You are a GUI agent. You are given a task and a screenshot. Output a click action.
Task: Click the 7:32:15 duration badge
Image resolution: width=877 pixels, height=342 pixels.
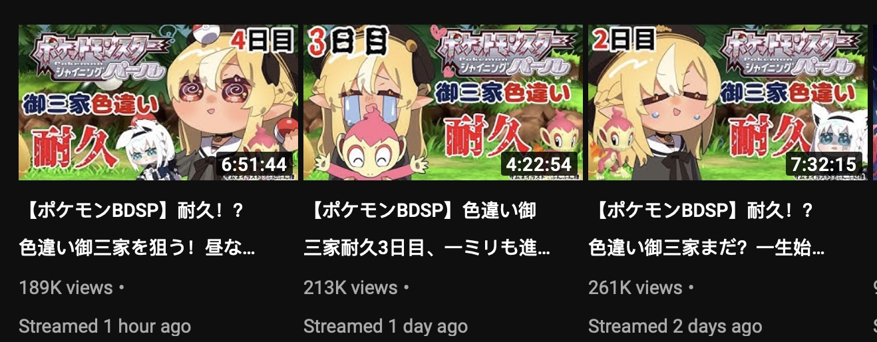click(824, 164)
